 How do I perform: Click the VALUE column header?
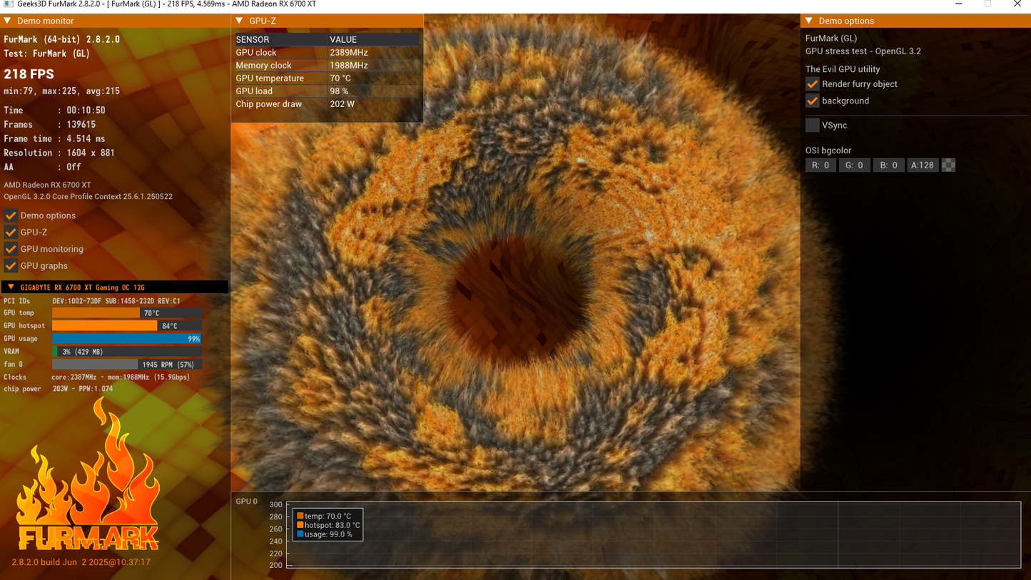374,39
